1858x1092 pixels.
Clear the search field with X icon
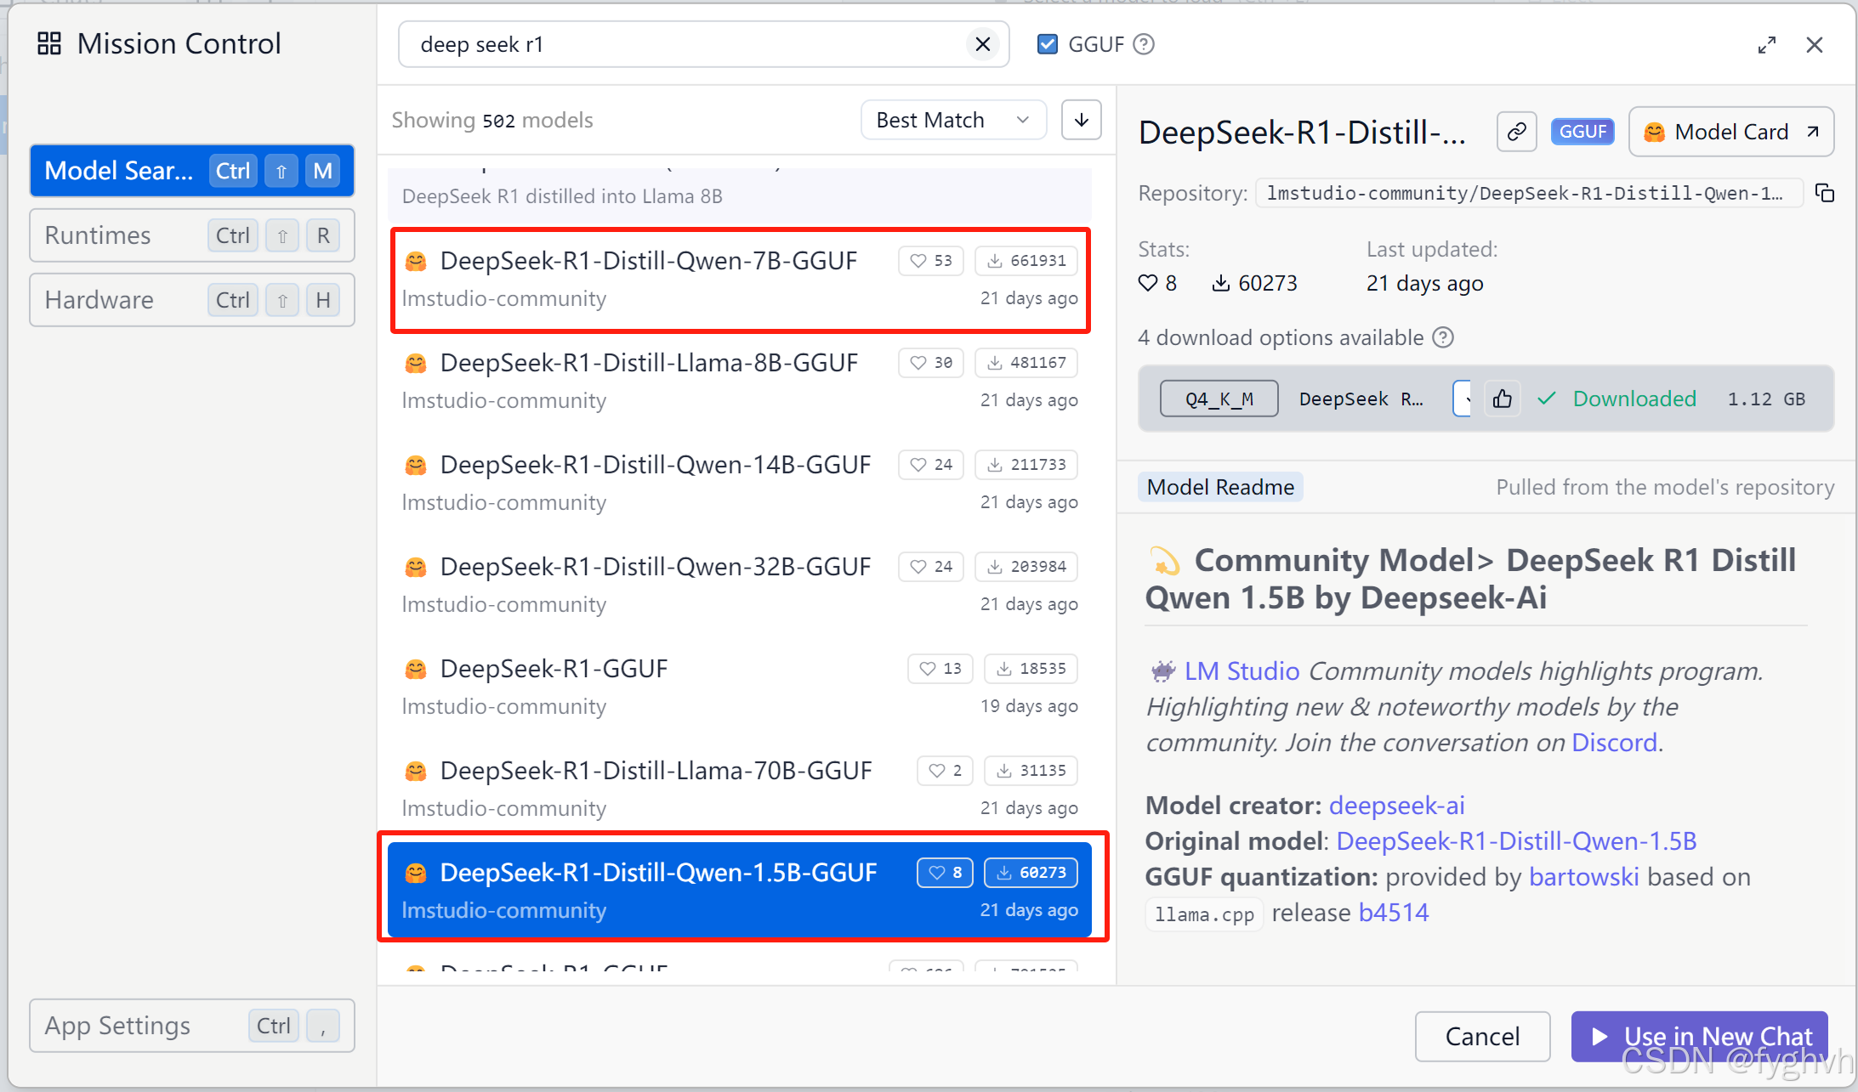(x=982, y=44)
